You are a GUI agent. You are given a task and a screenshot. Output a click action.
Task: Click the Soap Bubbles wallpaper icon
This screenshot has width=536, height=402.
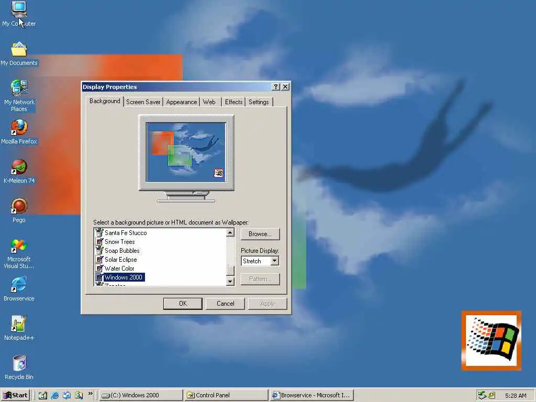(99, 250)
